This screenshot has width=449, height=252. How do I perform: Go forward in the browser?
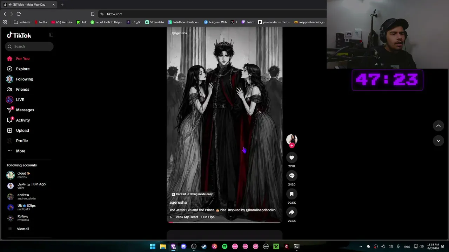coord(12,14)
